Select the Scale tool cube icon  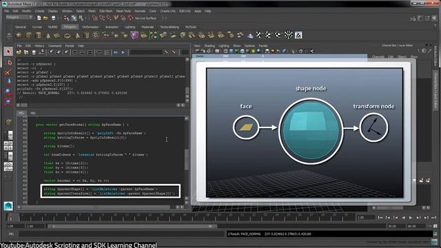(x=8, y=102)
